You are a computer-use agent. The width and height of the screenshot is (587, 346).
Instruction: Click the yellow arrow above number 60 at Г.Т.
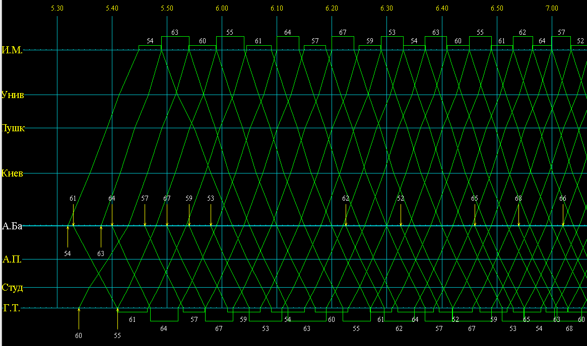coord(79,318)
